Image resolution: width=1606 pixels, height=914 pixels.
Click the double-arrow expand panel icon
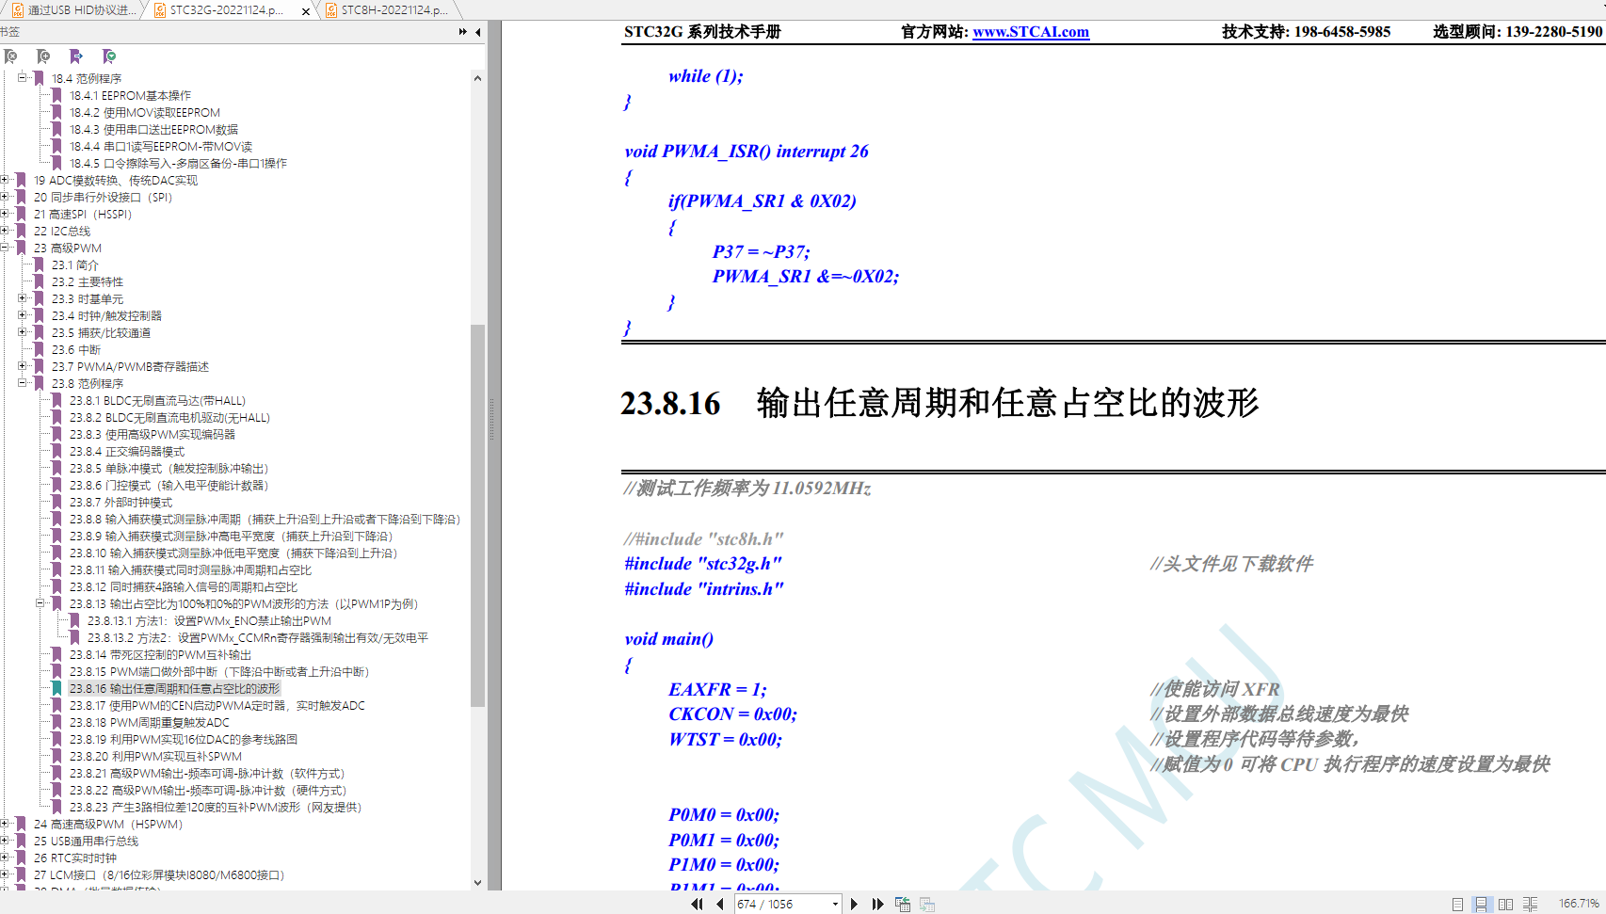(x=463, y=32)
